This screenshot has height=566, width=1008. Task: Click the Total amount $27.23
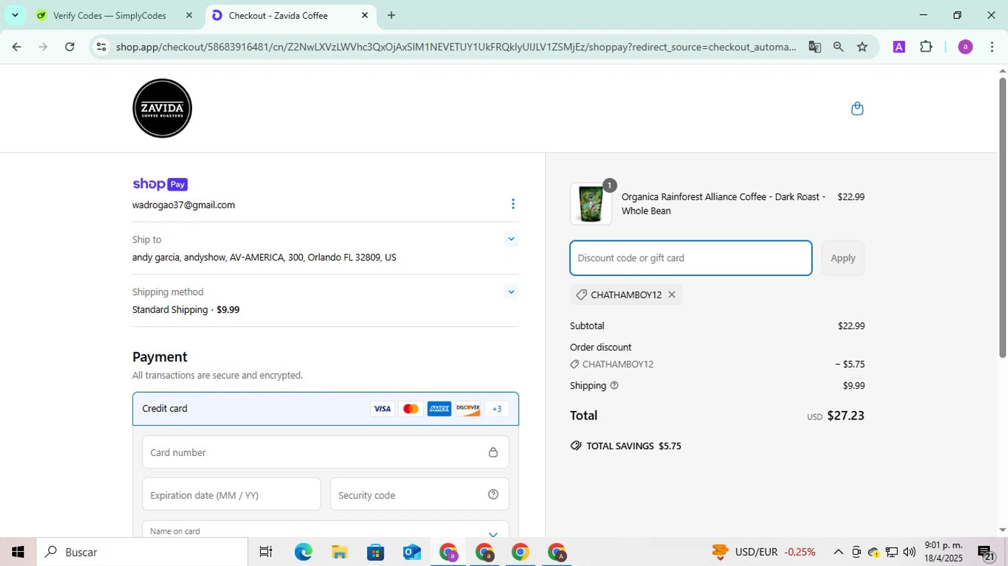(x=845, y=416)
